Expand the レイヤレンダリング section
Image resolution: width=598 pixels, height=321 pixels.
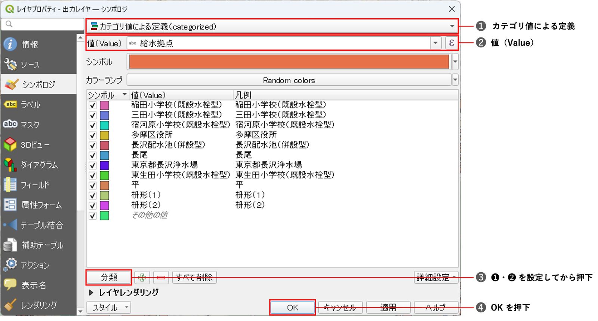[x=91, y=293]
